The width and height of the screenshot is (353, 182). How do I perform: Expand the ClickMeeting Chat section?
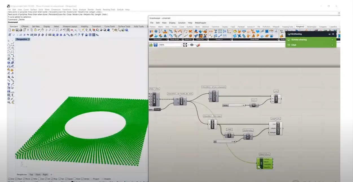(332, 45)
